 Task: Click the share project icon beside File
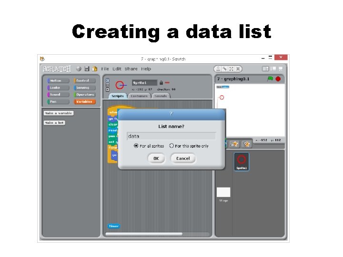[94, 69]
